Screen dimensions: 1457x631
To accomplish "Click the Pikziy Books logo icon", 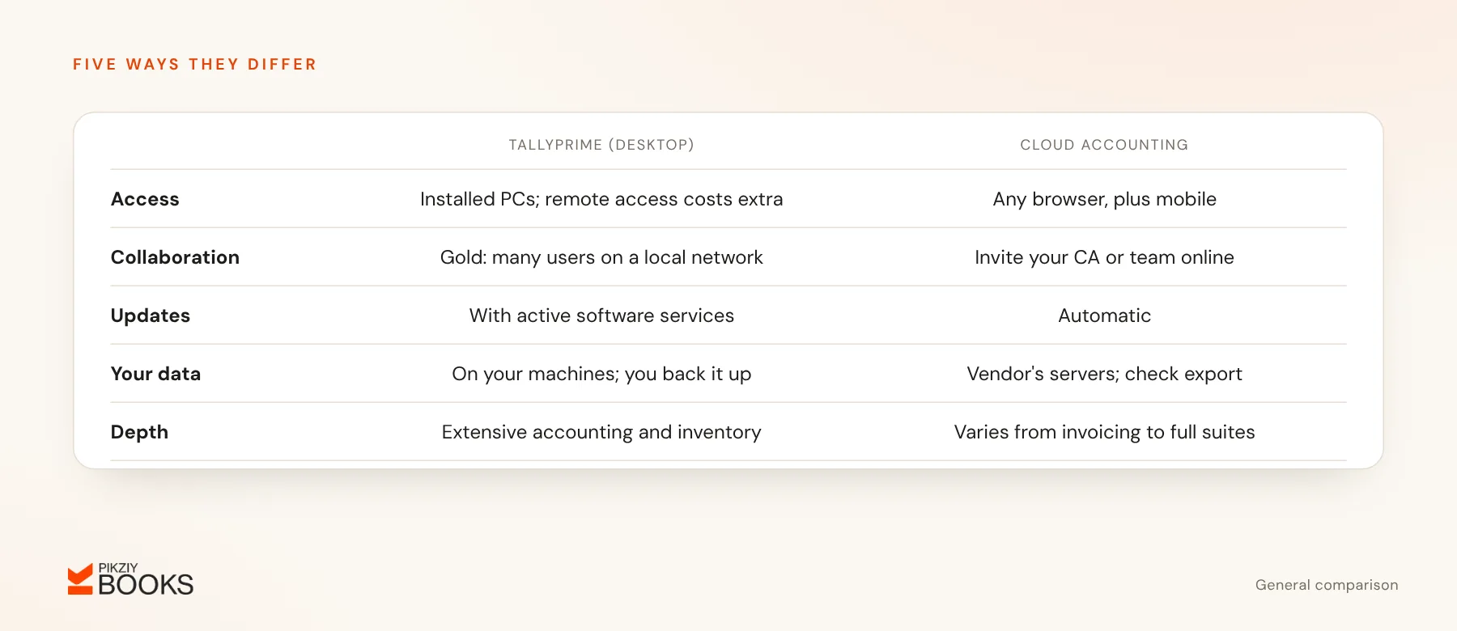I will click(x=80, y=579).
